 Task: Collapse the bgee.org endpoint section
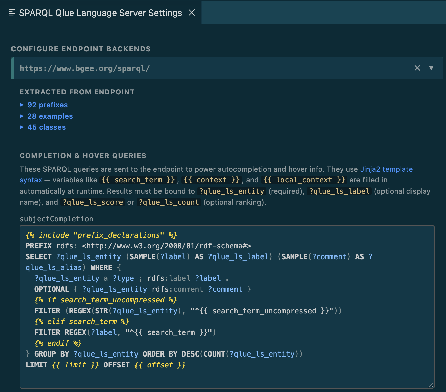pos(431,68)
